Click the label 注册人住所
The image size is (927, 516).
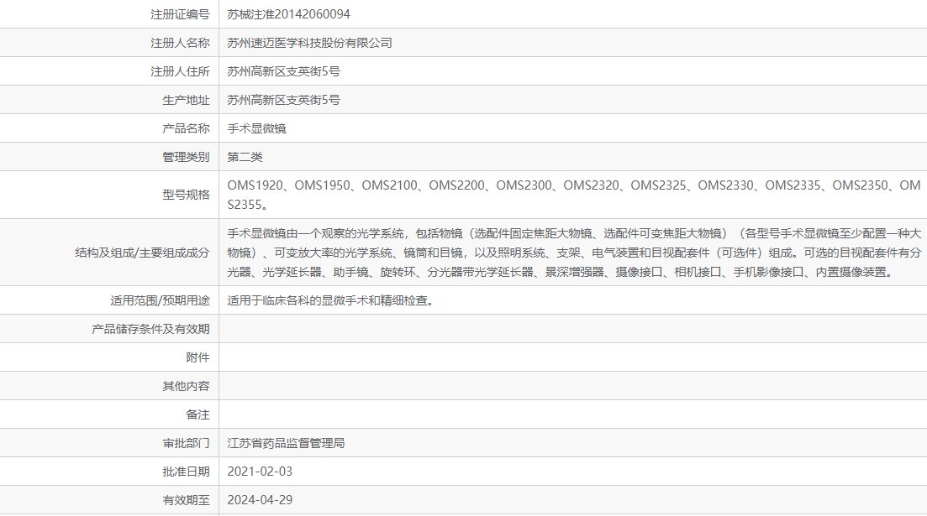click(x=180, y=71)
